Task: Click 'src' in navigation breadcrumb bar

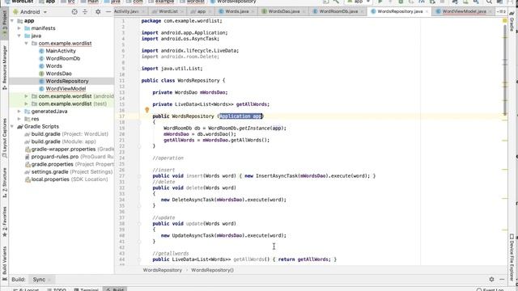Action: pyautogui.click(x=71, y=2)
